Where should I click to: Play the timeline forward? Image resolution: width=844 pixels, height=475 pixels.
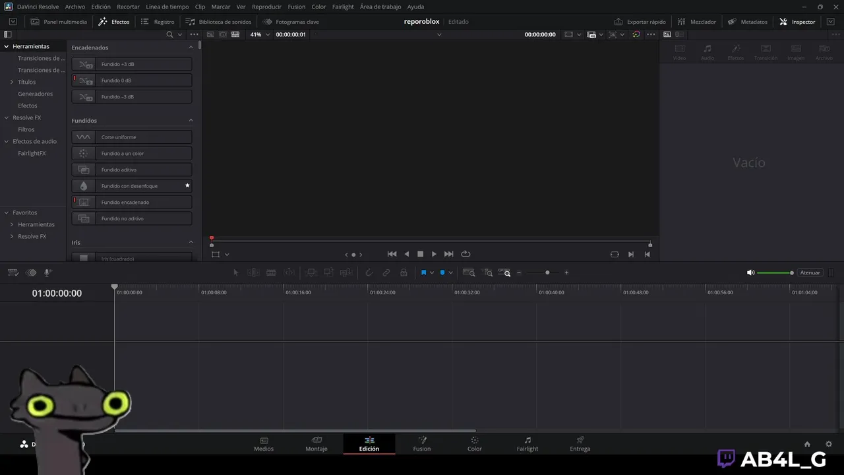(434, 254)
